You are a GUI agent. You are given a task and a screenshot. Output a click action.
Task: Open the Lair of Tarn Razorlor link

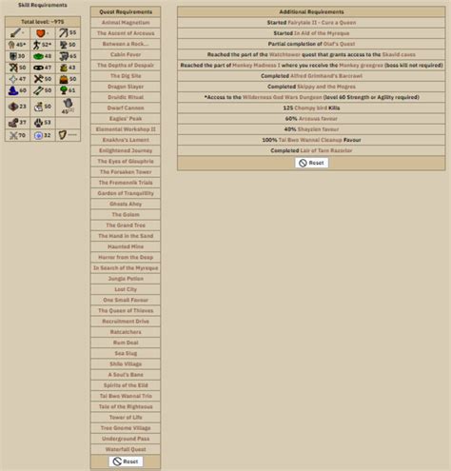click(x=326, y=150)
